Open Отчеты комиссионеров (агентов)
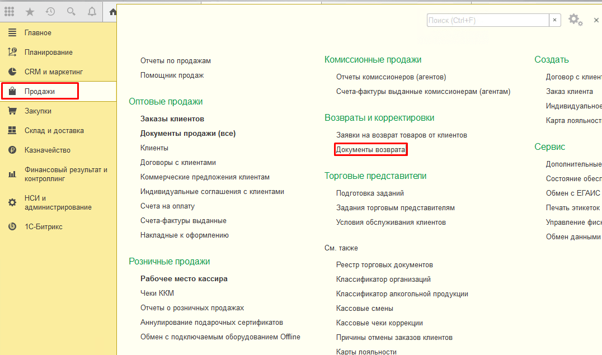Screen dimensions: 602x355 tap(391, 77)
